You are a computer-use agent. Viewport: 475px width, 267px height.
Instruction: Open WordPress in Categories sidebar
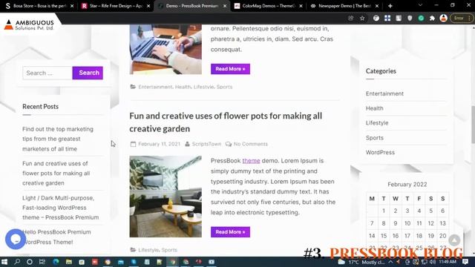point(380,152)
